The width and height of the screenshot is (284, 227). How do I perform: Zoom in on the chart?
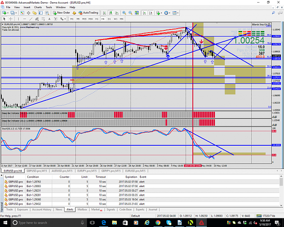124,13
